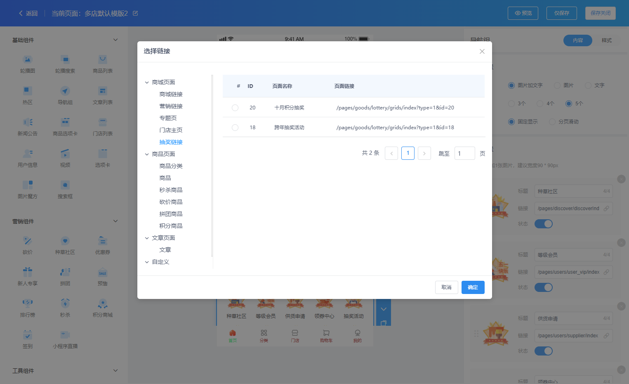Click the 取消 cancel button

446,287
